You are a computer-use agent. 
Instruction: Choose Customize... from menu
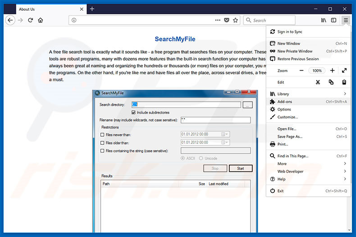point(309,117)
